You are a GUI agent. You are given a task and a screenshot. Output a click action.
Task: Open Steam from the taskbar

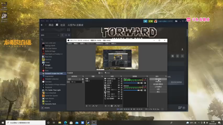point(88,122)
